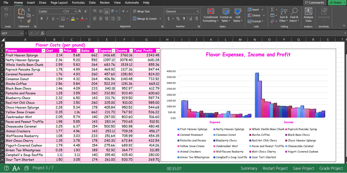The image size is (347, 173).
Task: Switch to the Insert ribbon tab
Action: pyautogui.click(x=31, y=2)
